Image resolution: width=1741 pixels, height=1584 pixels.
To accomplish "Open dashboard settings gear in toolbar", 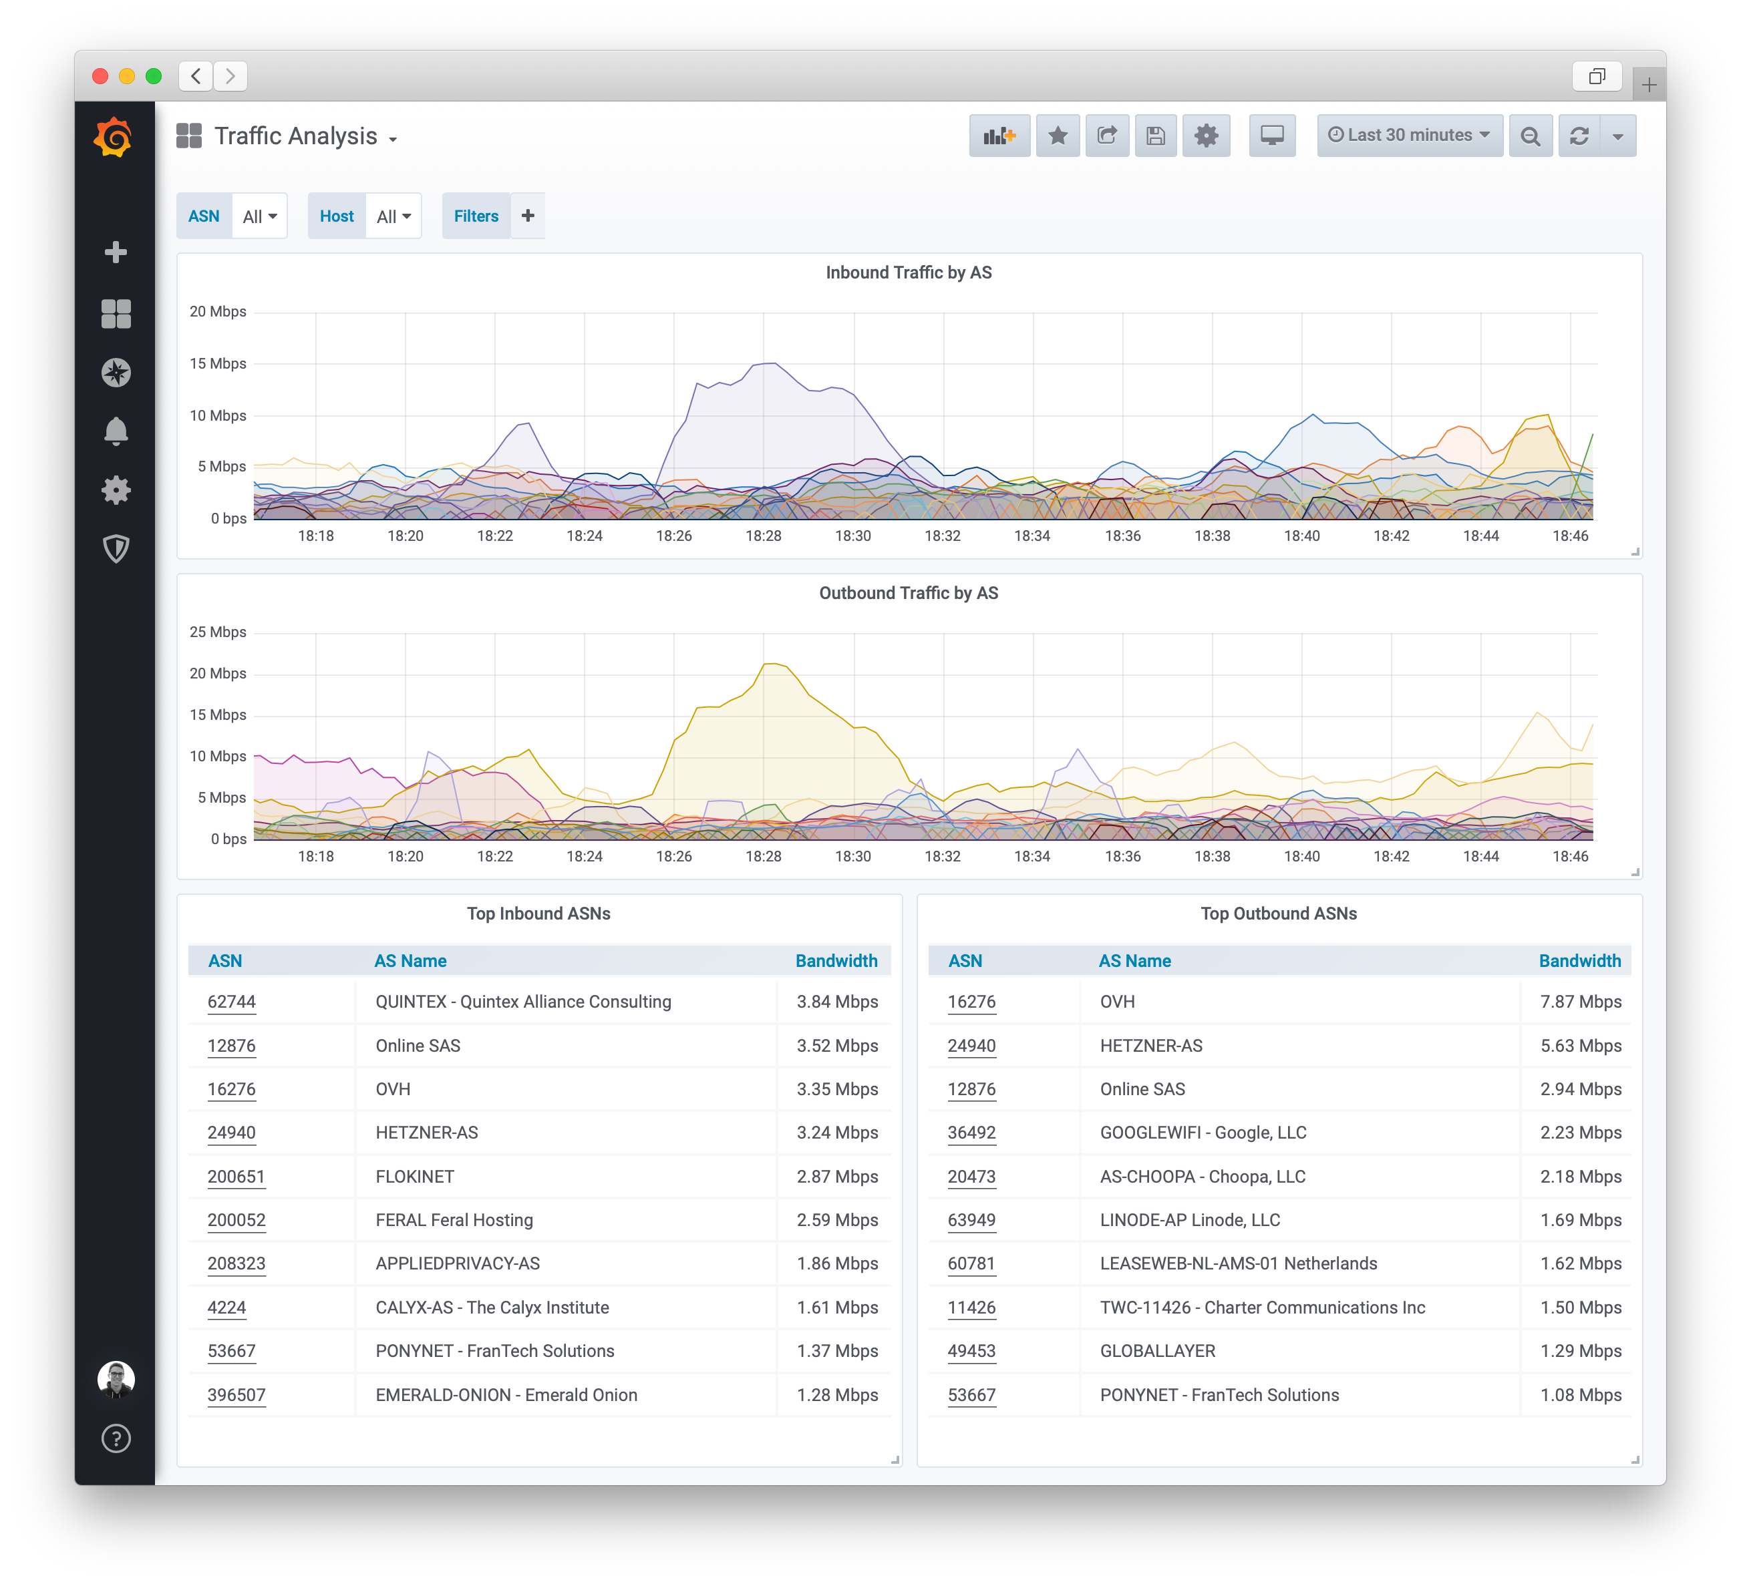I will pyautogui.click(x=1206, y=136).
